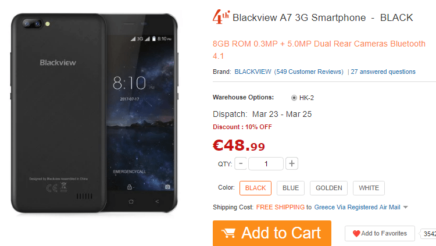The width and height of the screenshot is (436, 246).
Task: View the 549 Customer Reviews
Action: (x=309, y=72)
